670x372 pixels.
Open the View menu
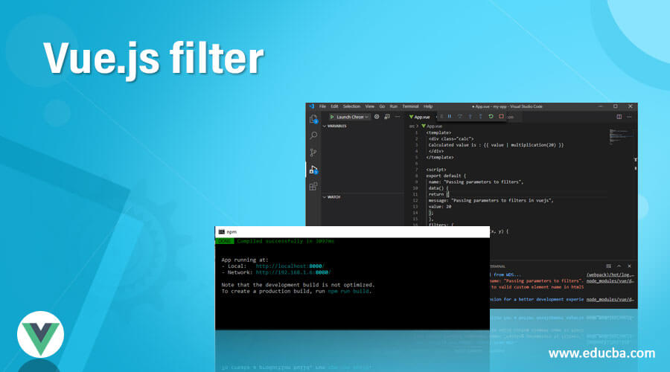(369, 106)
